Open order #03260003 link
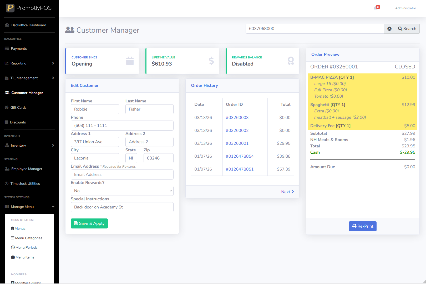Screen dimensions: 426x284 pos(237,118)
